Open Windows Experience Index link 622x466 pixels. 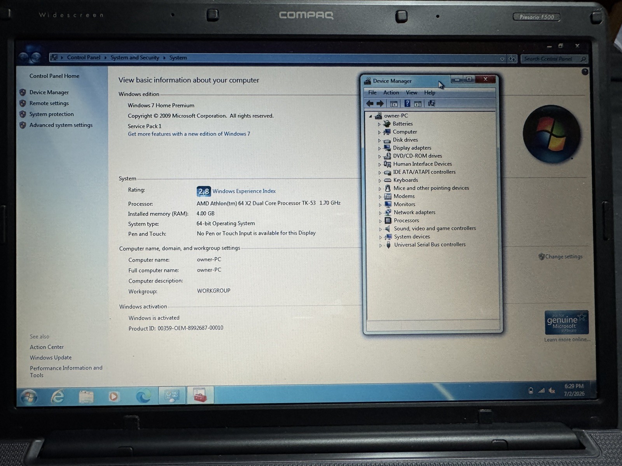click(244, 191)
